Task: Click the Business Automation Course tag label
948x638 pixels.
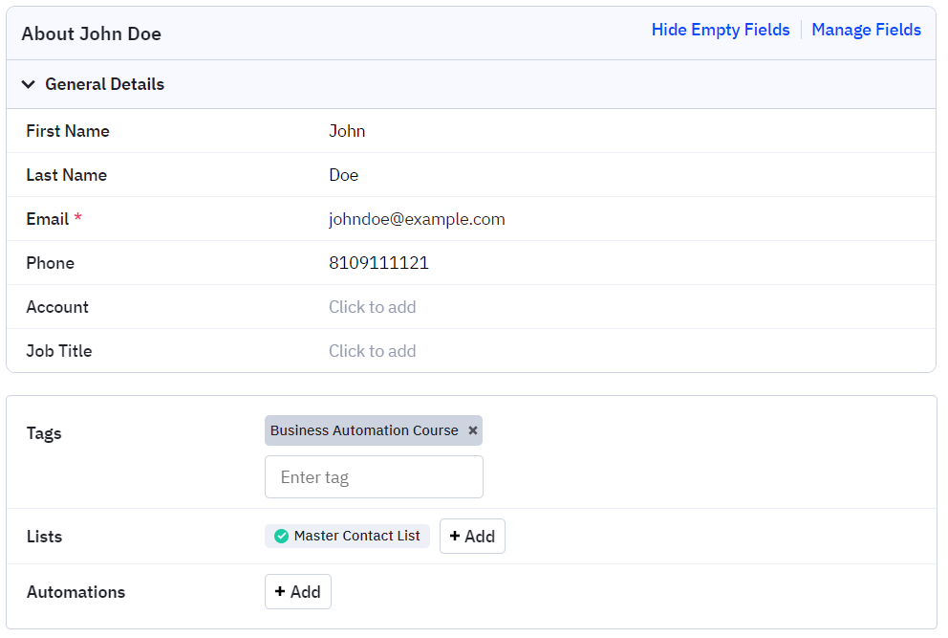Action: (364, 430)
